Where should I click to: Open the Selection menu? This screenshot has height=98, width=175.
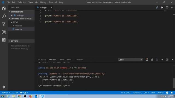(x=22, y=2)
